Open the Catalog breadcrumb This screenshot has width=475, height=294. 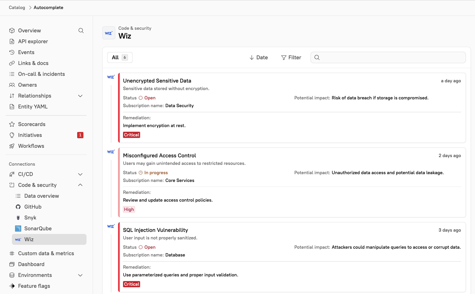17,8
